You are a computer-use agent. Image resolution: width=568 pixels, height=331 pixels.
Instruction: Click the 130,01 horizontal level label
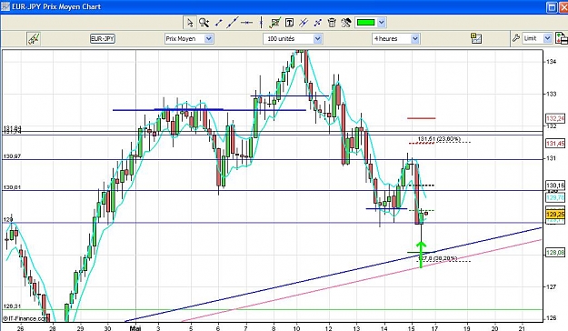click(x=13, y=187)
